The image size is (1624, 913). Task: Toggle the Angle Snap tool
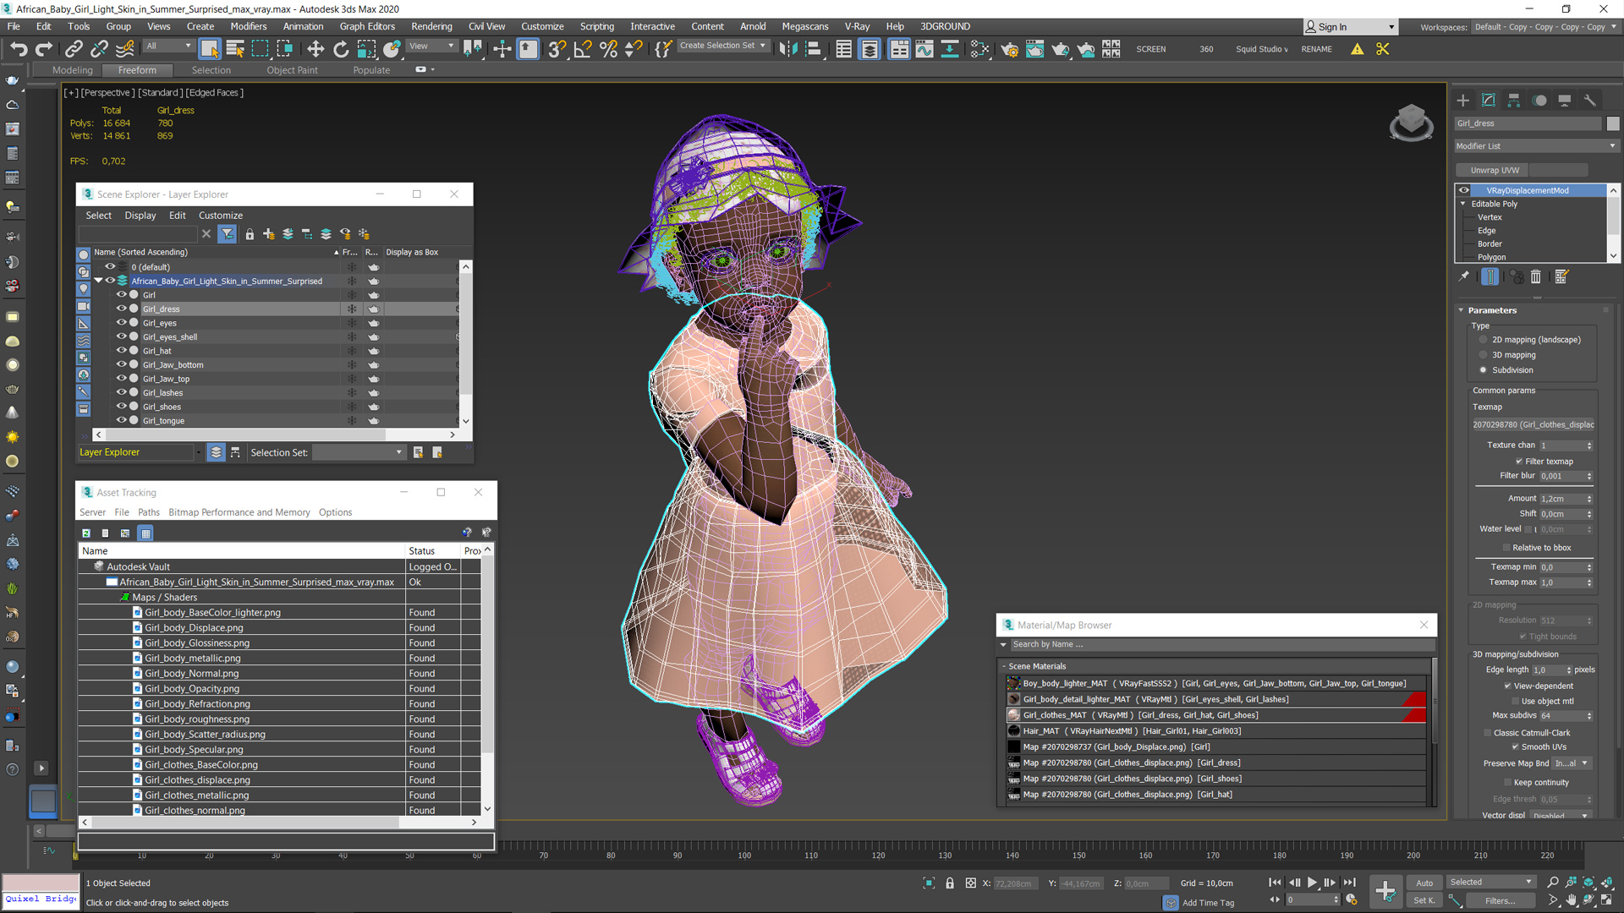pos(582,49)
